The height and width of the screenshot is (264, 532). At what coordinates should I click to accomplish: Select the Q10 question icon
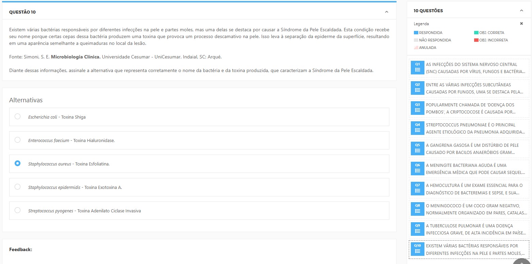(x=417, y=249)
